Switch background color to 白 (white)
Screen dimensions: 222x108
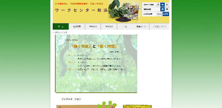click(x=163, y=9)
